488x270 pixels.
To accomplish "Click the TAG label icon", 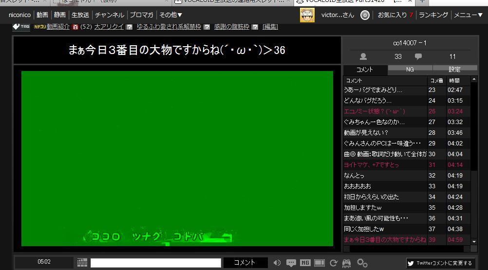I will click(21, 27).
